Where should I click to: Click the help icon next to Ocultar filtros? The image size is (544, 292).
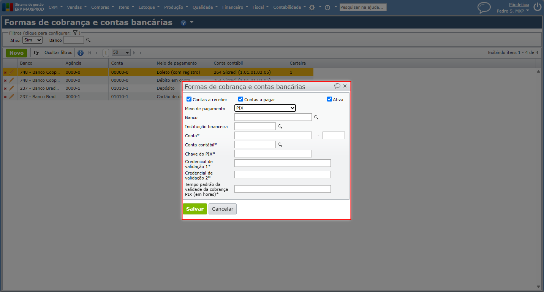click(x=81, y=53)
